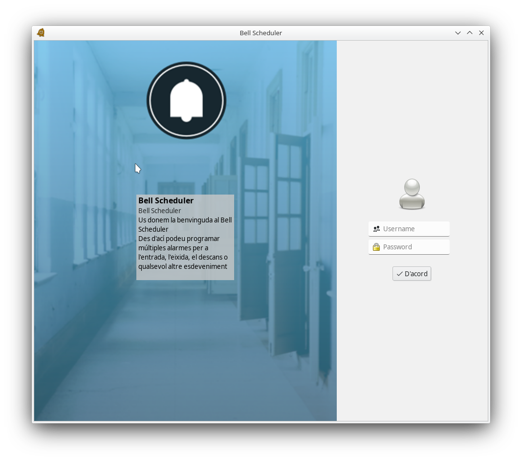522x461 pixels.
Task: Click the "l'entrada, l'eixida, el descans" text line
Action: [x=183, y=257]
